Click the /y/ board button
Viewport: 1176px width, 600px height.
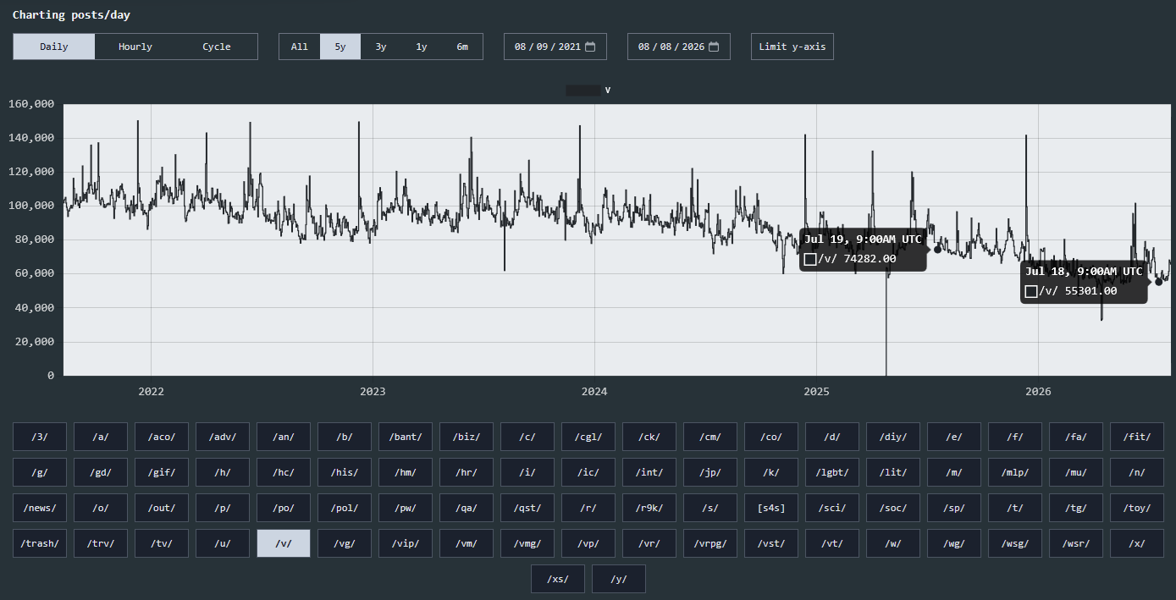tap(619, 579)
